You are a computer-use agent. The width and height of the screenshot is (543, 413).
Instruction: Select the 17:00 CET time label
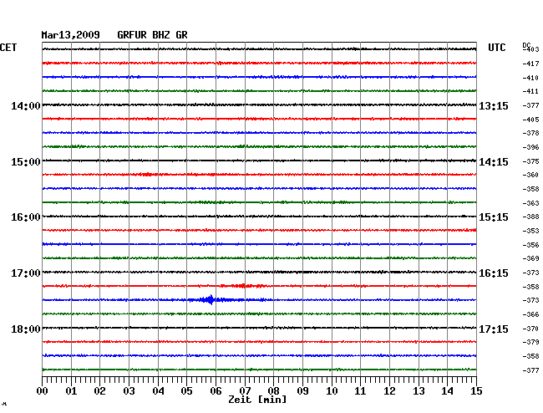tap(26, 273)
